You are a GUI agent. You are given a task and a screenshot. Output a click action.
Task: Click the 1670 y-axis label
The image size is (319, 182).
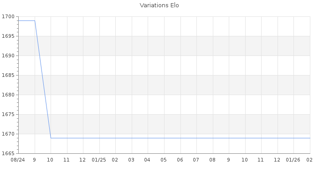pos(8,134)
